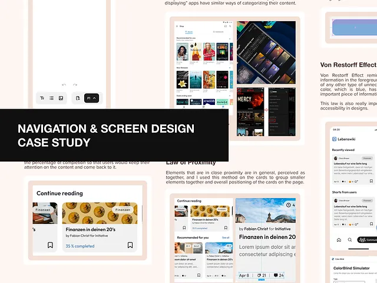This screenshot has width=377, height=283.
Task: Click the home icon in Lebenswiki nav
Action: click(x=339, y=240)
